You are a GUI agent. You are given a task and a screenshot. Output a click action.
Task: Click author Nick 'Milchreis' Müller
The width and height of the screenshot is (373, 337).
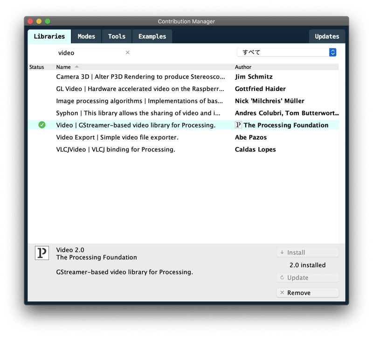pyautogui.click(x=269, y=101)
